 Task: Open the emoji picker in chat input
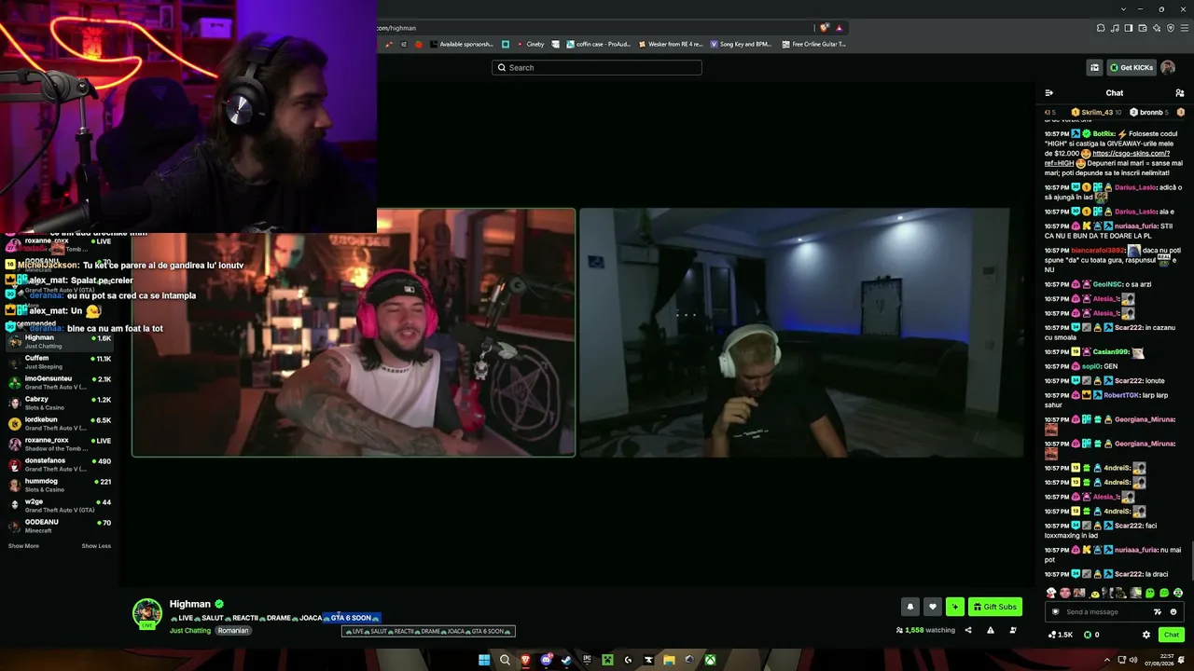tap(1173, 612)
